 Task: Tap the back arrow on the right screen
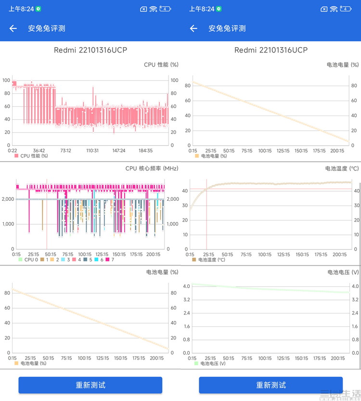coord(193,28)
